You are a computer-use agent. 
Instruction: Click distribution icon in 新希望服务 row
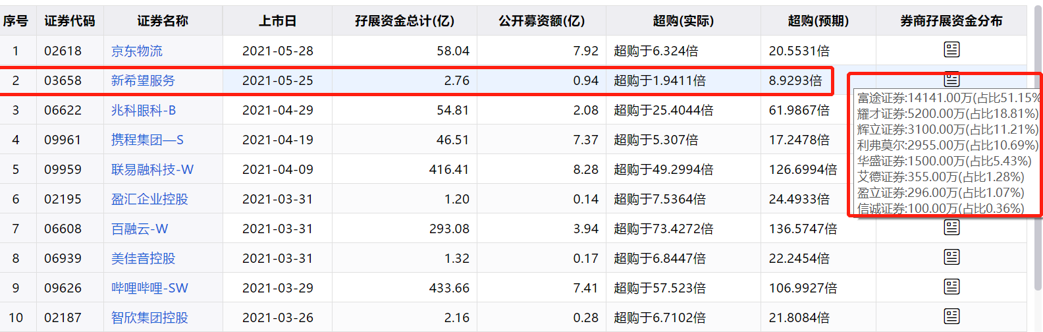[x=951, y=79]
